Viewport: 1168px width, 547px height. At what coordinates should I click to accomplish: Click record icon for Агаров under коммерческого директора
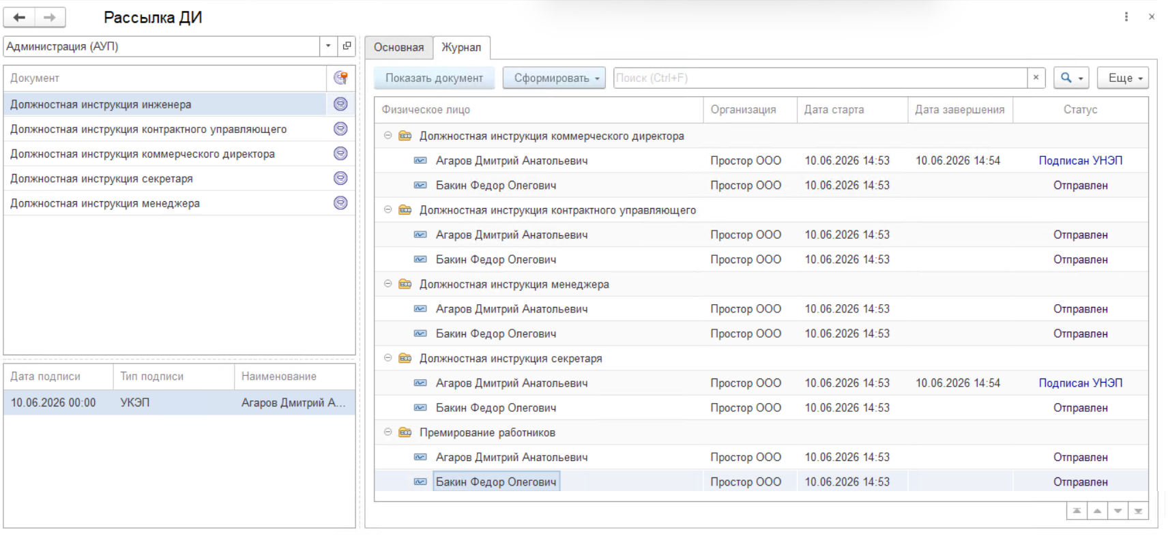point(421,160)
